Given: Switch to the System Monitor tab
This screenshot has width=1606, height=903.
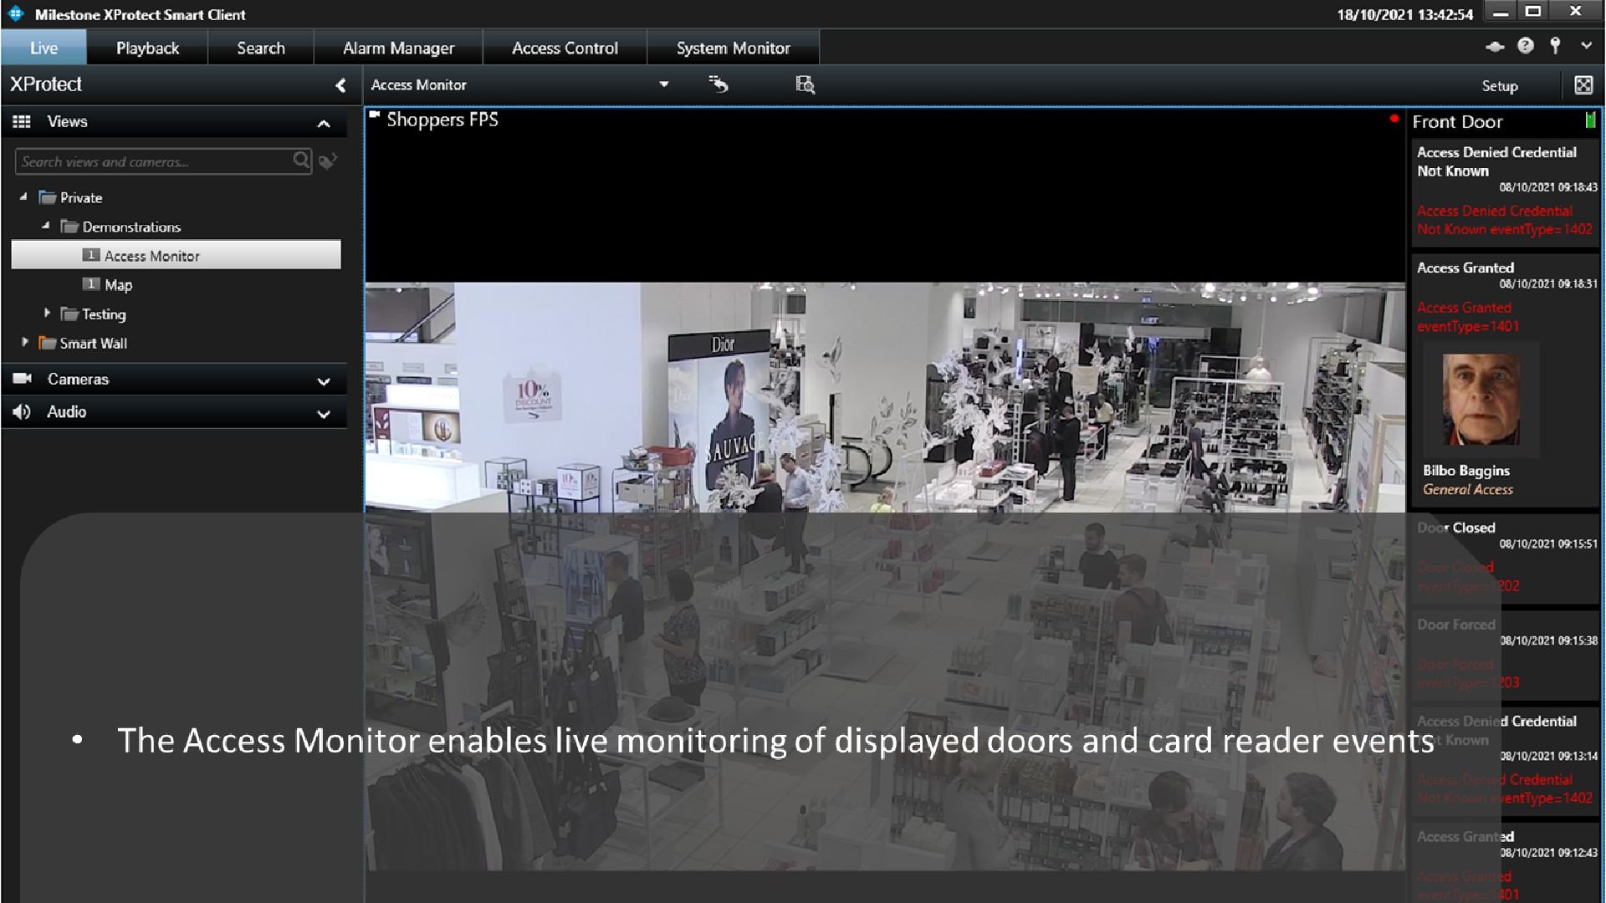Looking at the screenshot, I should coord(734,48).
